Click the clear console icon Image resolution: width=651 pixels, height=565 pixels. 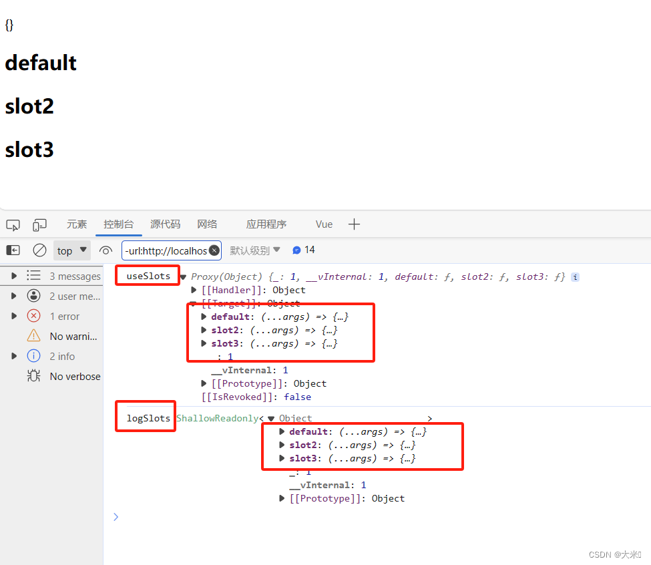click(x=39, y=250)
